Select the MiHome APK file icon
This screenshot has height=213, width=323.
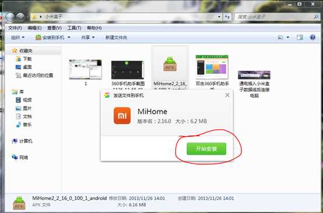point(170,64)
